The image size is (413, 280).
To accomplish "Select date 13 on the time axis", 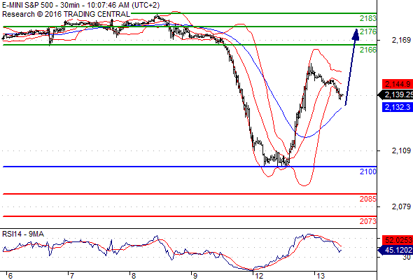I will pyautogui.click(x=321, y=276).
